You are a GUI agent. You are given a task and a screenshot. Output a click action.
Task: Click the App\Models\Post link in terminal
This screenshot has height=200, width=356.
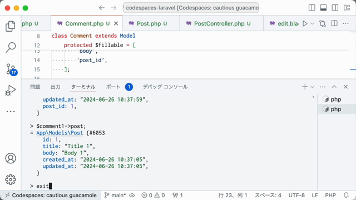pyautogui.click(x=60, y=133)
